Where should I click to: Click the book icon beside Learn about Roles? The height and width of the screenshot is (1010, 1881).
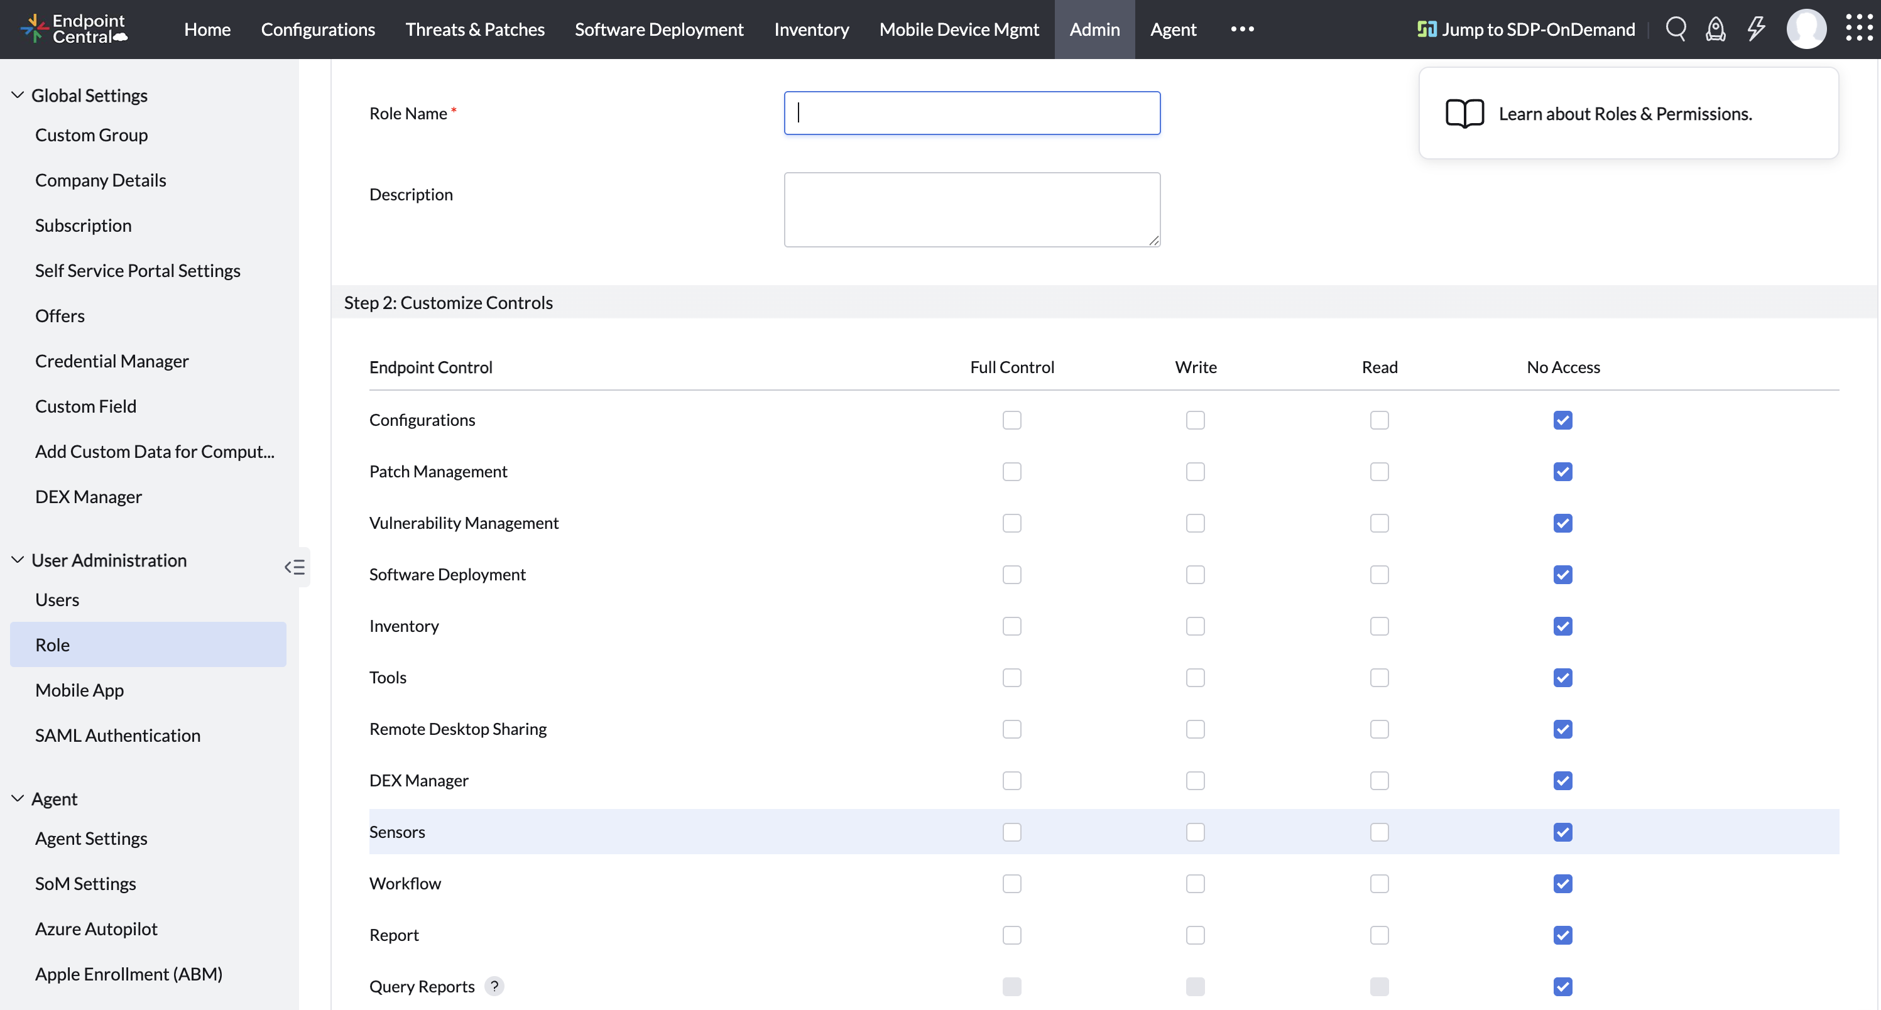click(x=1465, y=113)
